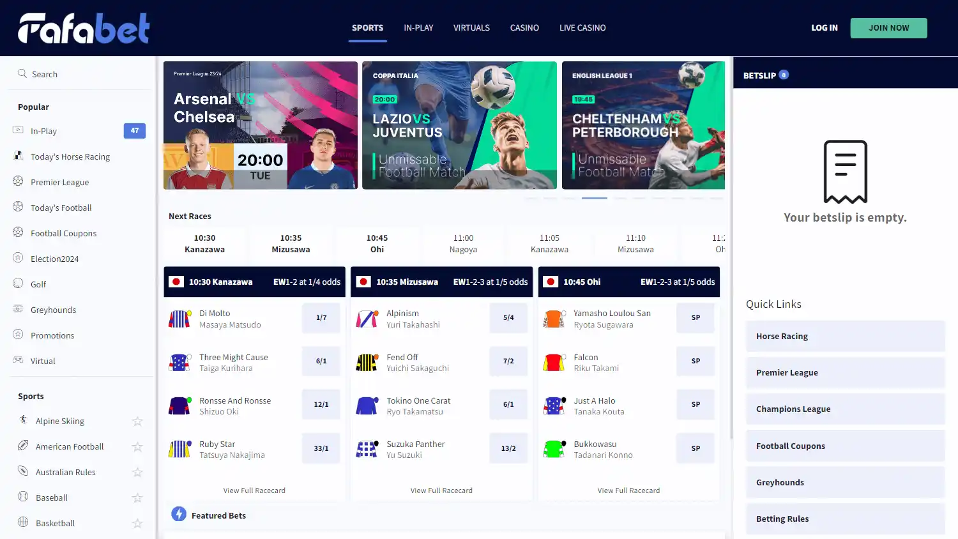958x539 pixels.
Task: Click Today's Football icon in sidebar
Action: pyautogui.click(x=18, y=207)
